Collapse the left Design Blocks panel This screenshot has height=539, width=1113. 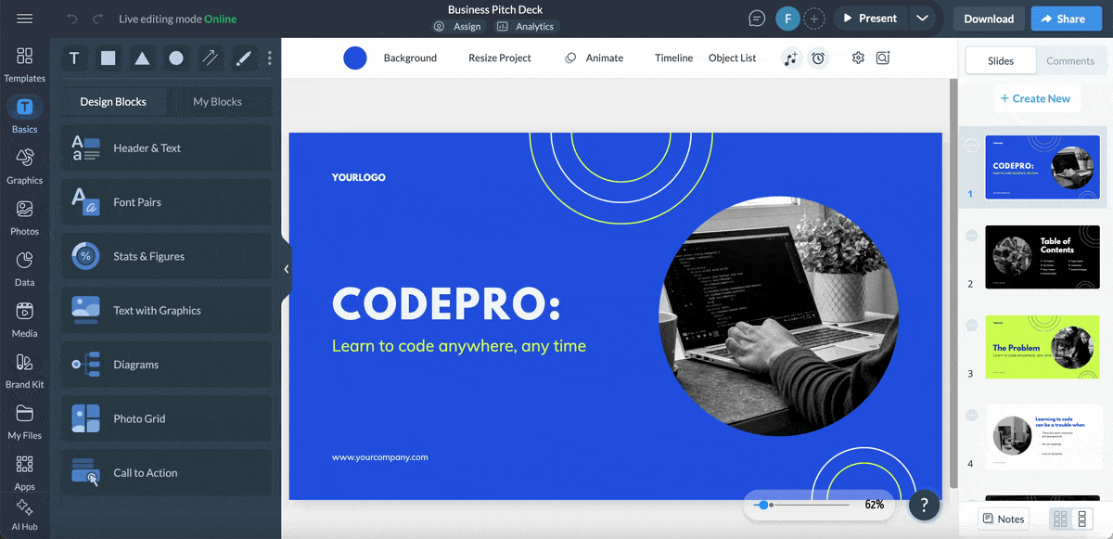tap(287, 269)
